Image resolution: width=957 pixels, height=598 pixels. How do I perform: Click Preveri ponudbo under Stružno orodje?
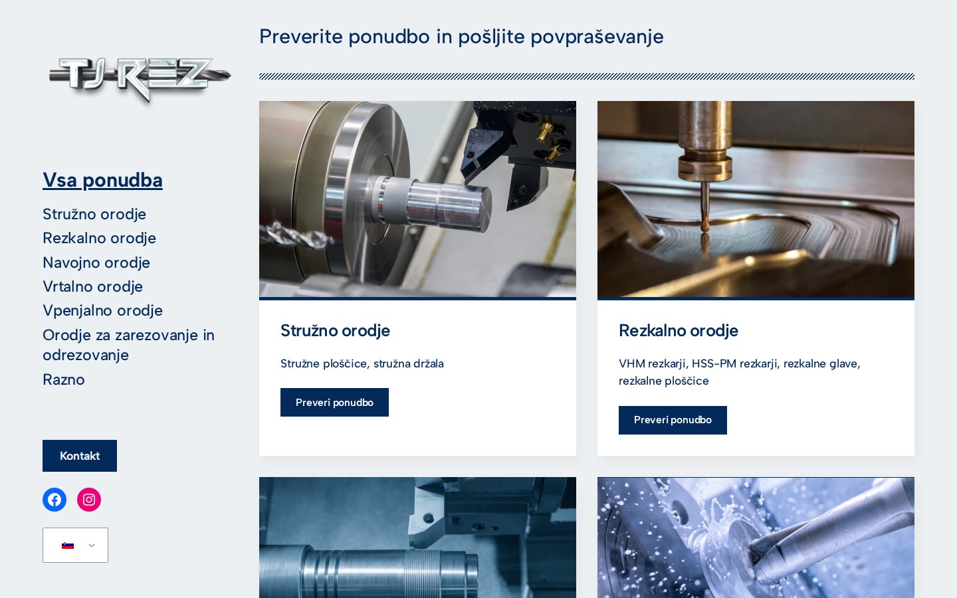[x=334, y=403]
